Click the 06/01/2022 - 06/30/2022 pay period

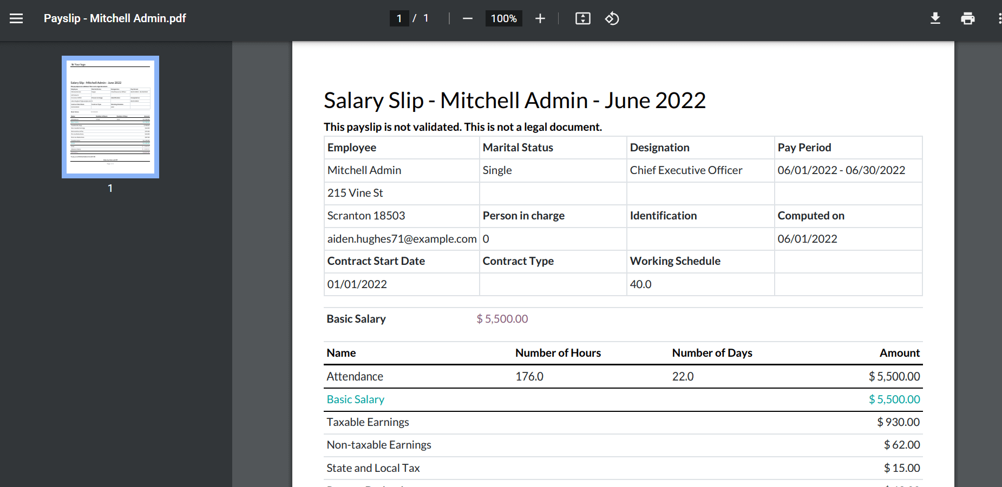pyautogui.click(x=841, y=170)
